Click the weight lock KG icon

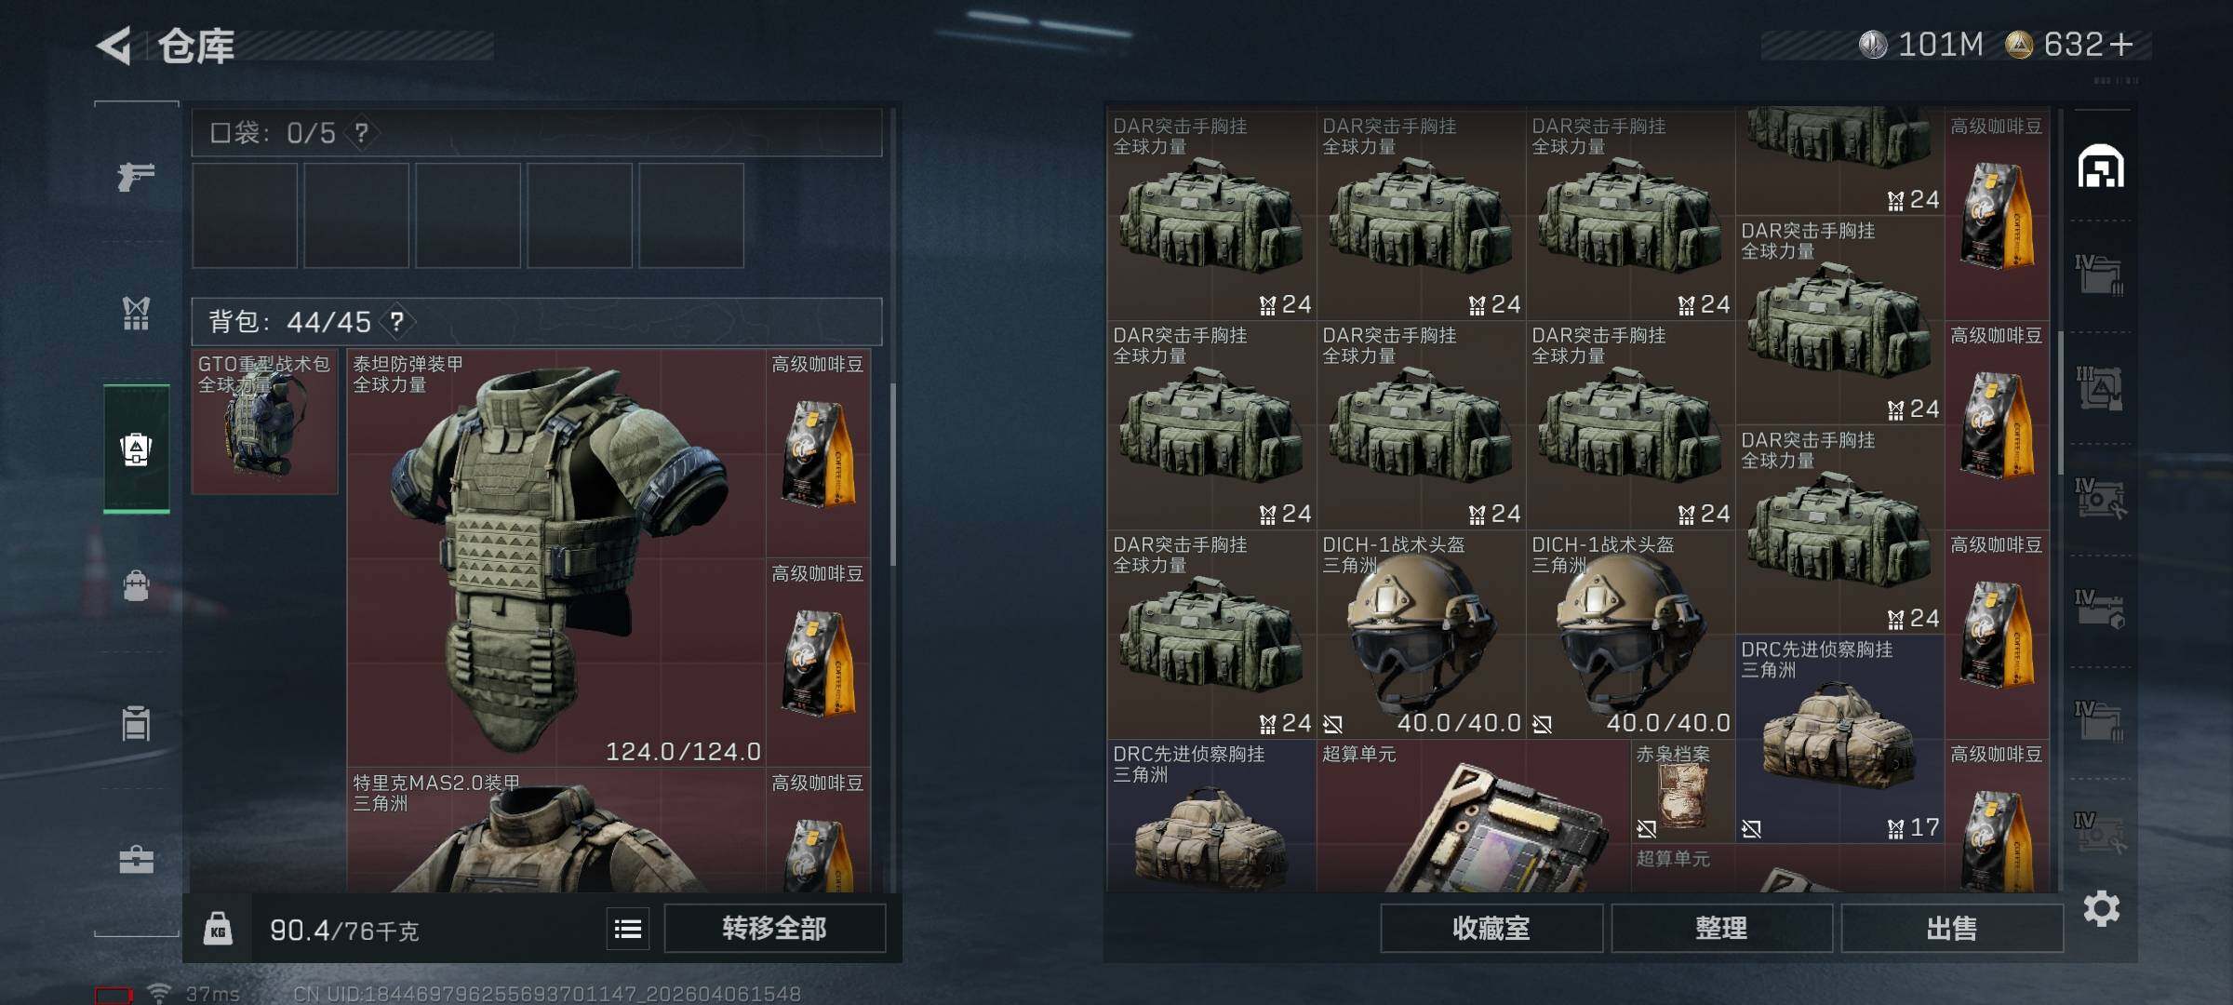pyautogui.click(x=218, y=929)
